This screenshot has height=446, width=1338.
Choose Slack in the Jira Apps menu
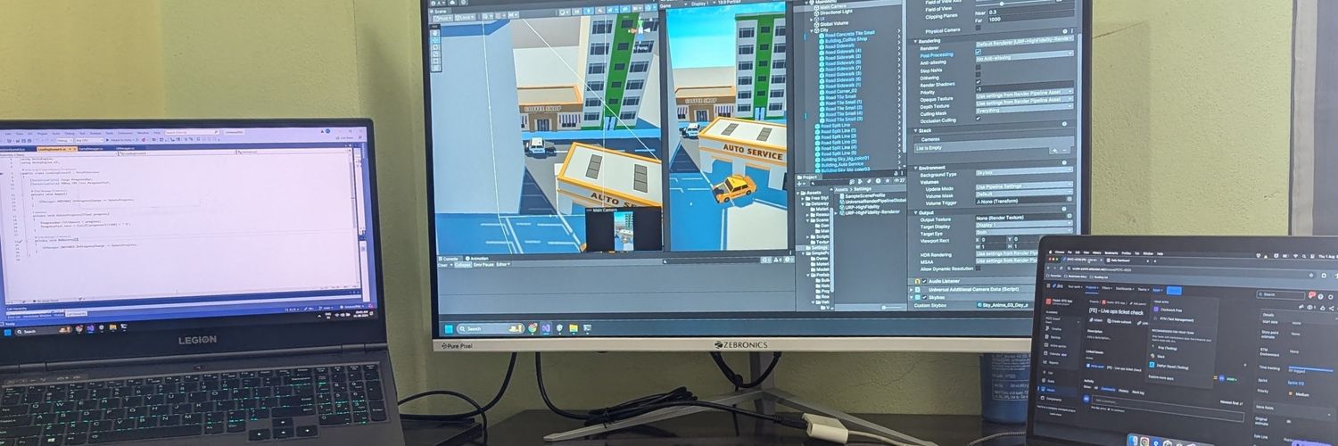pyautogui.click(x=1159, y=356)
